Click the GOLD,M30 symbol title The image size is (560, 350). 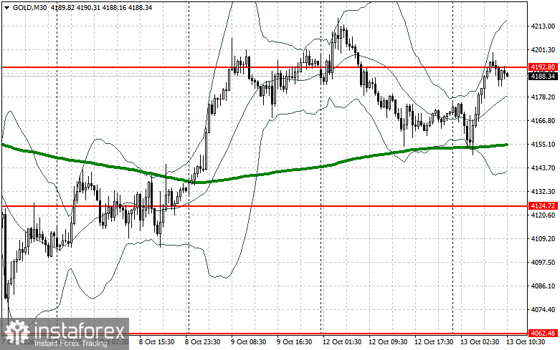tap(29, 7)
